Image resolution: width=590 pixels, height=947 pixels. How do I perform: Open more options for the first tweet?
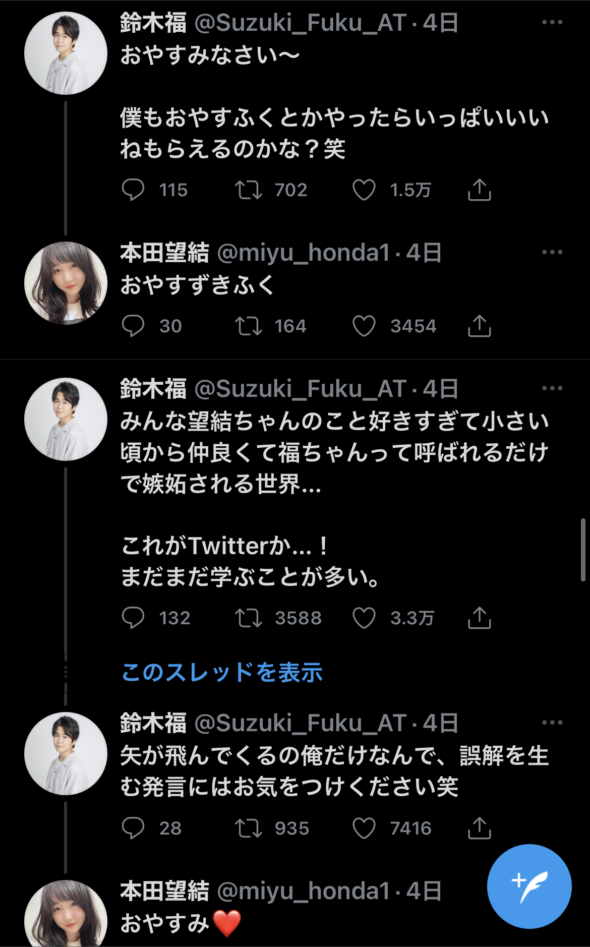click(x=552, y=22)
